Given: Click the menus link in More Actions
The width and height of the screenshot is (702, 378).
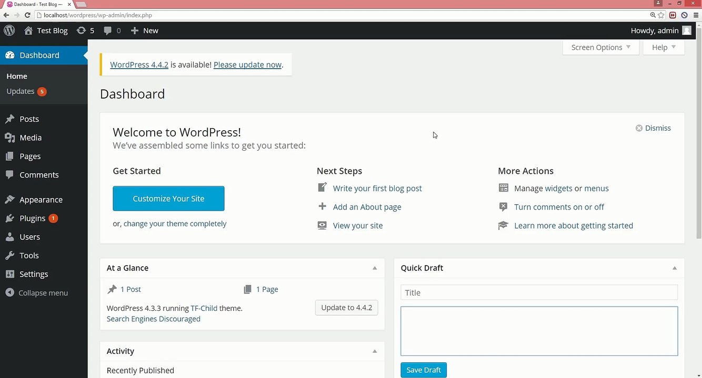Looking at the screenshot, I should [x=596, y=188].
